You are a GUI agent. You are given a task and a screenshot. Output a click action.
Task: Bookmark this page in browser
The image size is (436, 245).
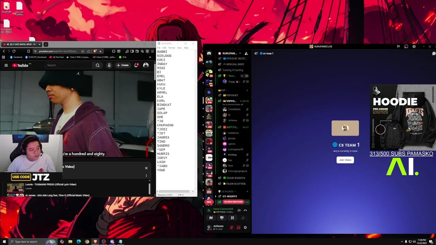click(x=29, y=51)
